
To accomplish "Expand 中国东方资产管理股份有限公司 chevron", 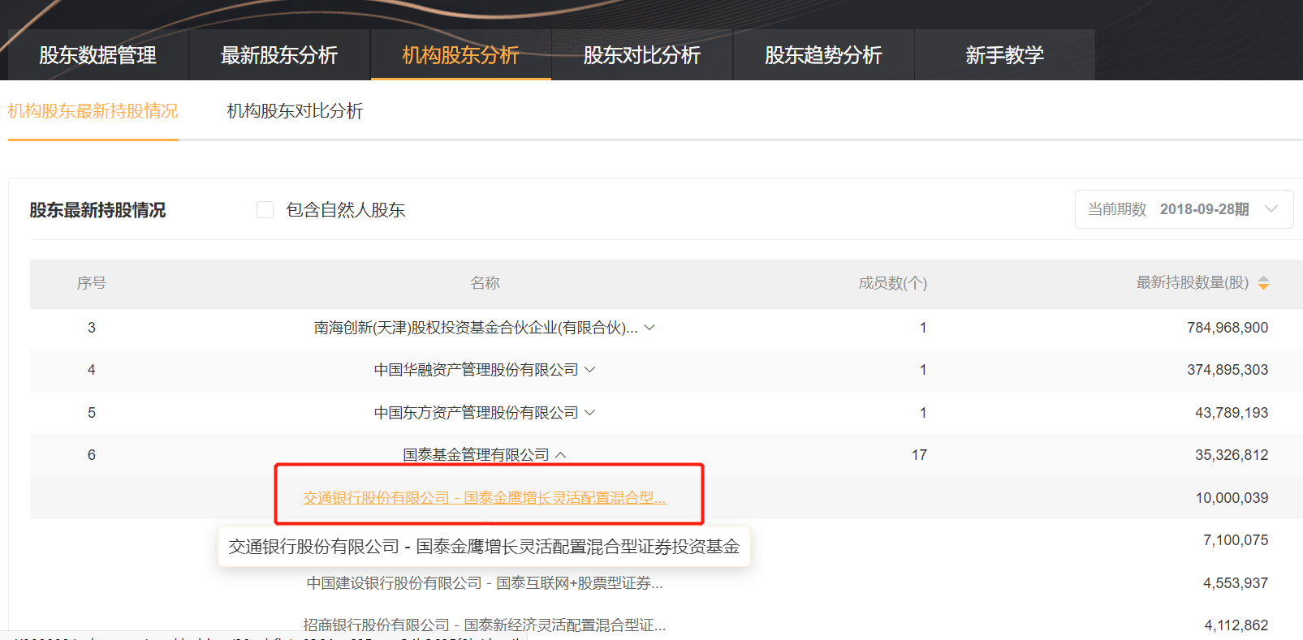I will 590,413.
